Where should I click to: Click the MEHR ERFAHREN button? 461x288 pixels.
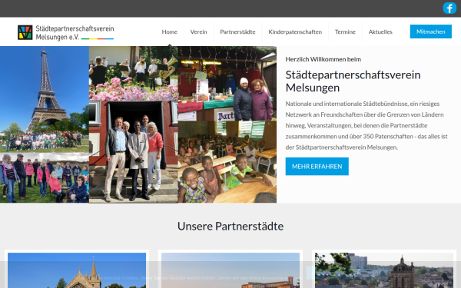(x=317, y=167)
